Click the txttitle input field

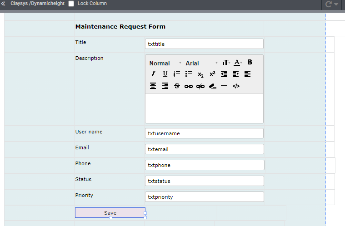(x=204, y=44)
